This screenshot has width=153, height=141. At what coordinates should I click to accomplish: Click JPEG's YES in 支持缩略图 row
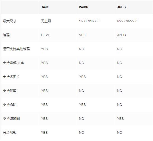click(x=120, y=119)
